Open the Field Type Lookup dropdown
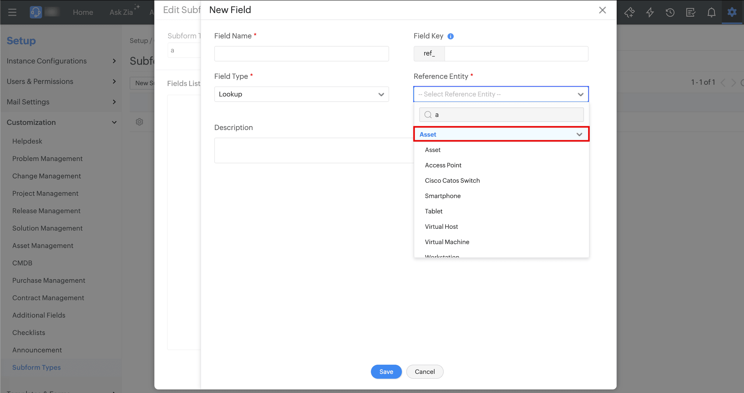 coord(301,94)
